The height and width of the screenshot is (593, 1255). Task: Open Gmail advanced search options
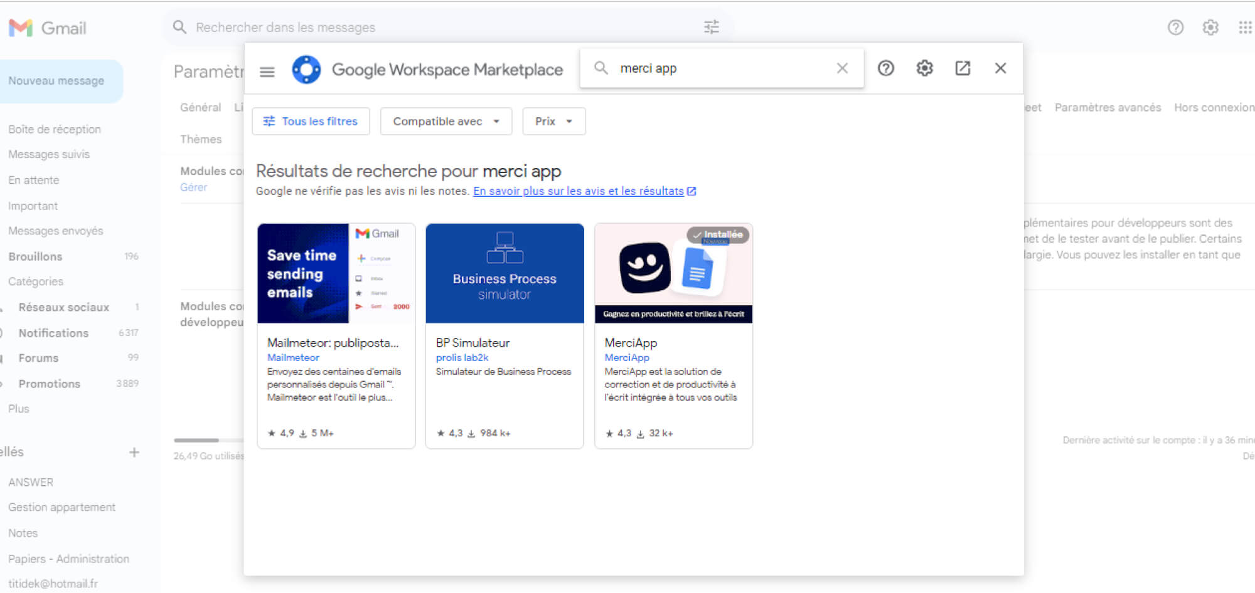(712, 27)
